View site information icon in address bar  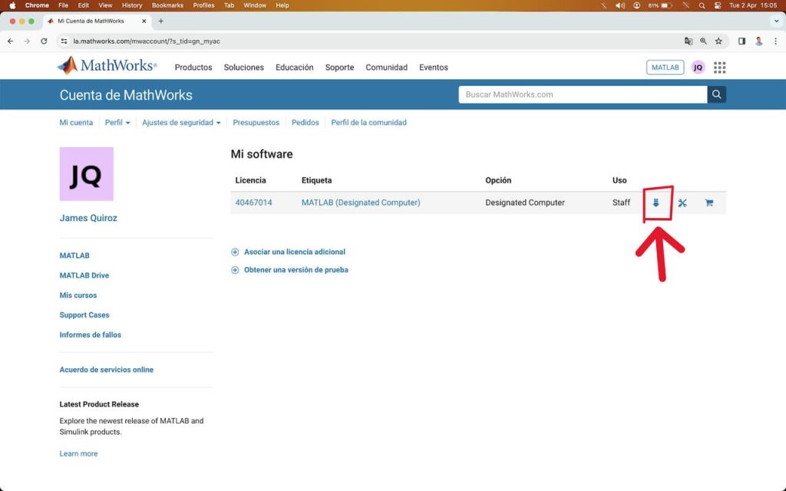point(64,41)
